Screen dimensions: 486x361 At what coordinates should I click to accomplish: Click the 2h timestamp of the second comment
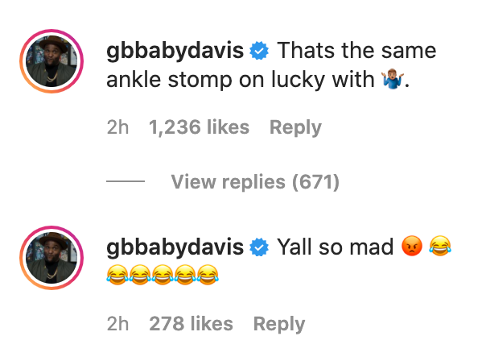[117, 324]
